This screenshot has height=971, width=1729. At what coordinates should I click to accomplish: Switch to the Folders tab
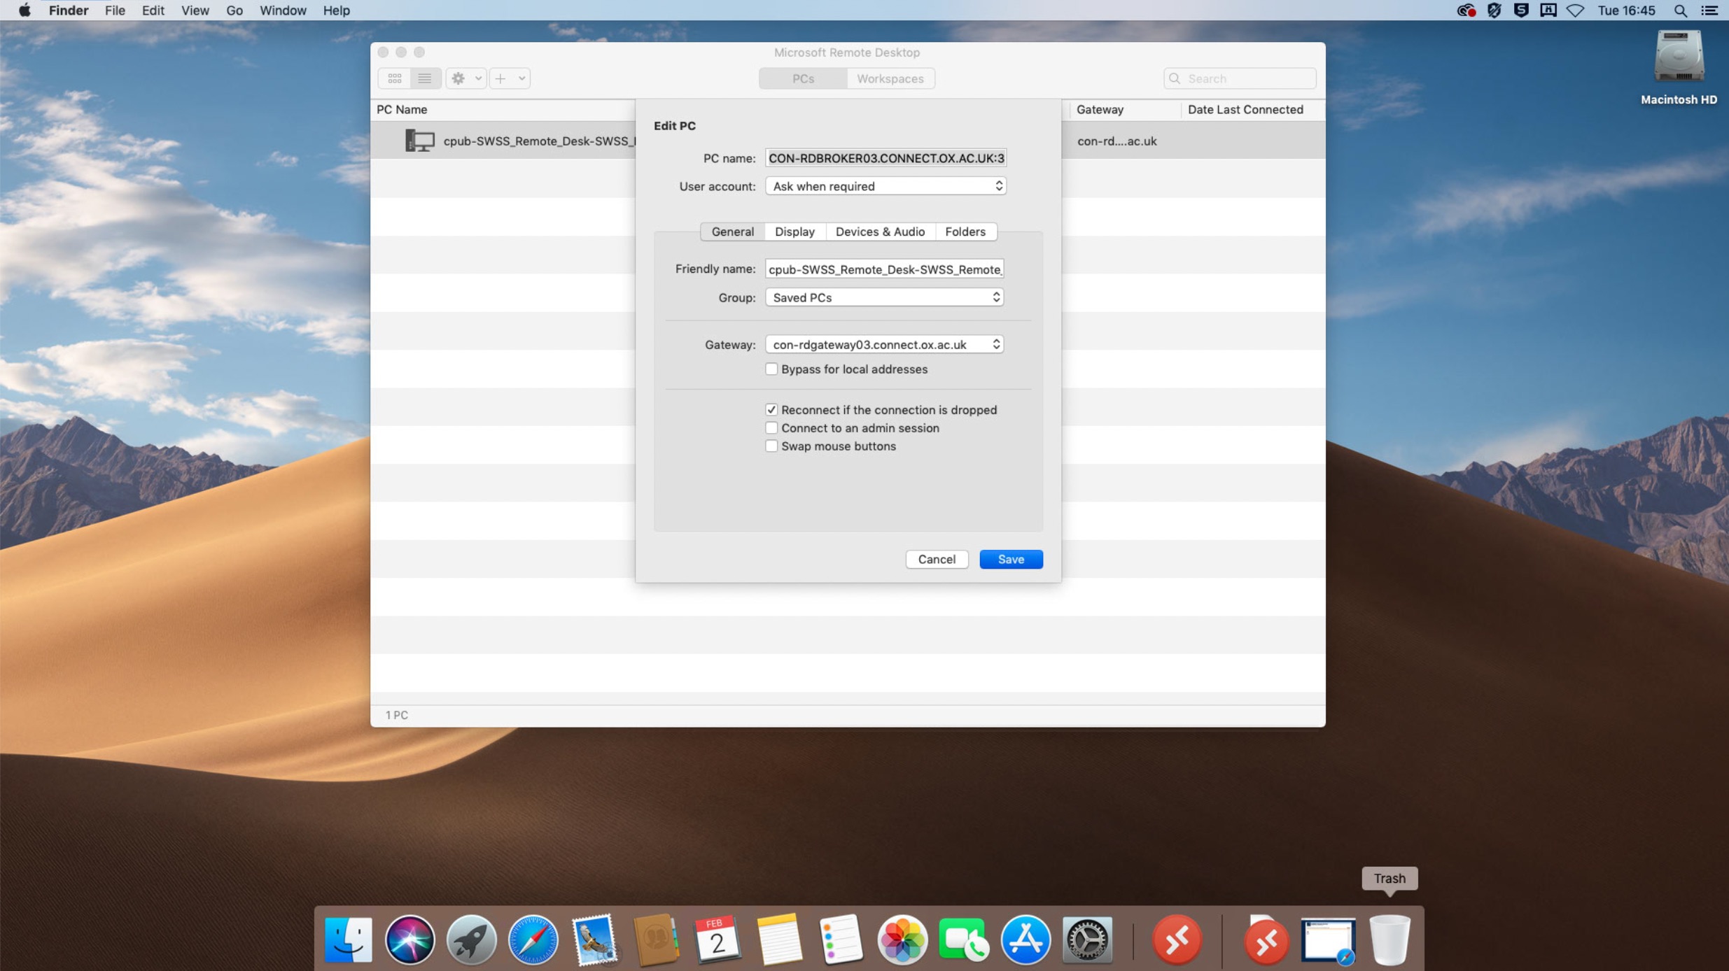965,232
